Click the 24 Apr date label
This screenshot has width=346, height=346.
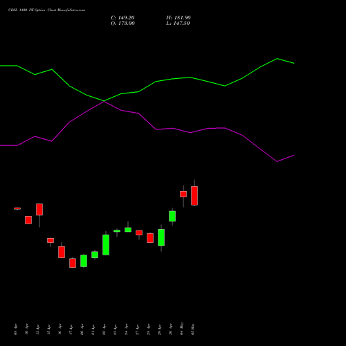coord(127,329)
